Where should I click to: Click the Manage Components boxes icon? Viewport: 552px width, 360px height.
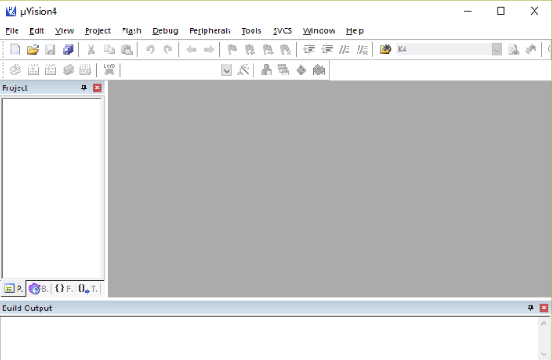(266, 70)
